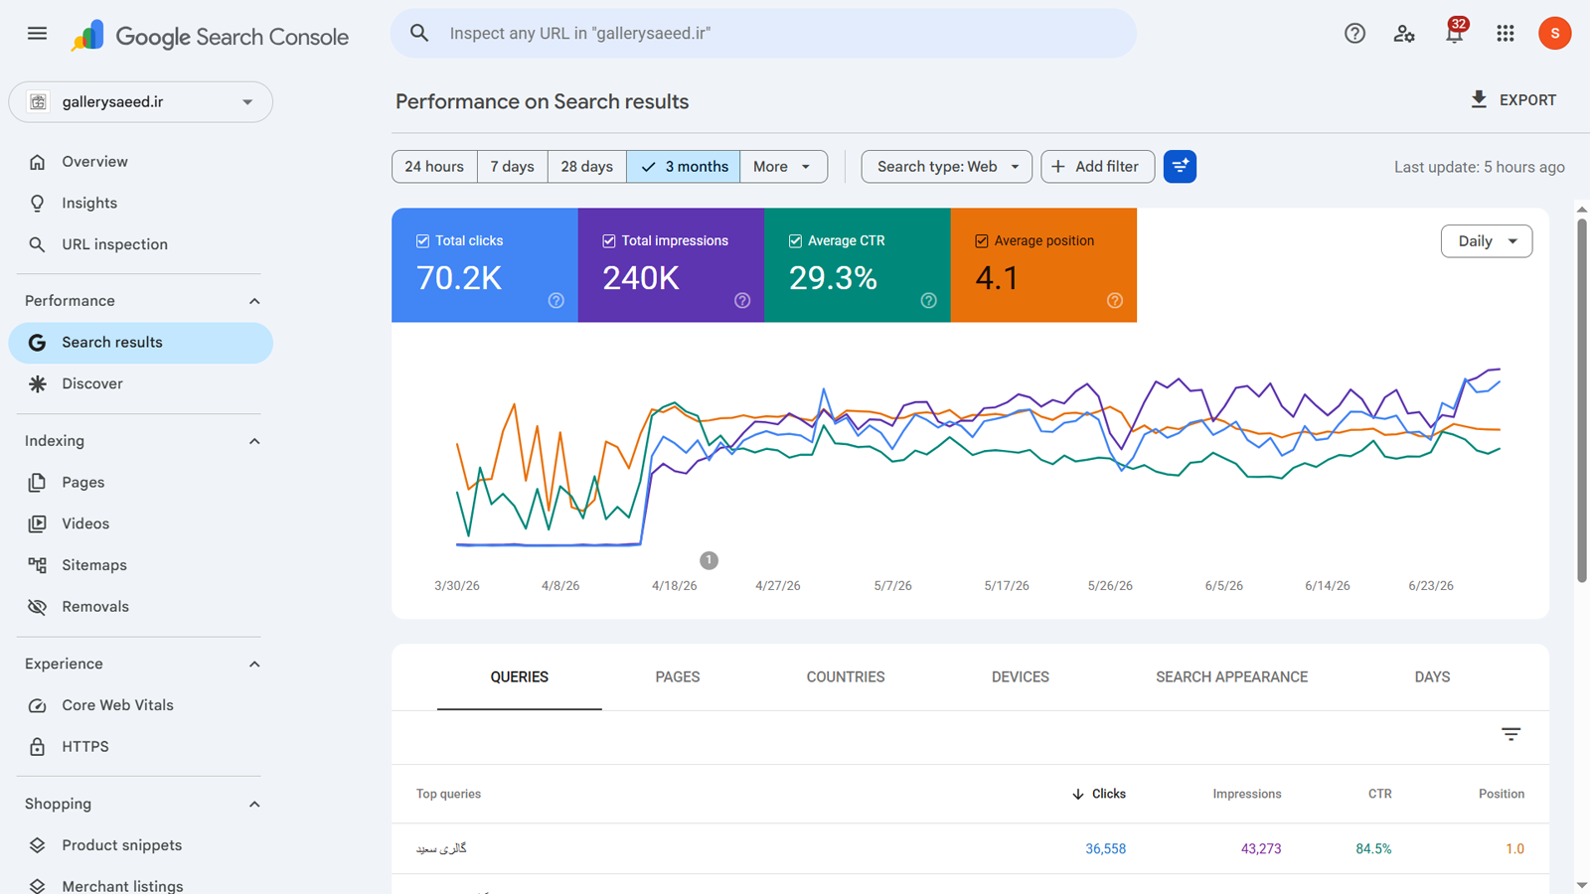The image size is (1590, 894).
Task: Click the URL inspection search field
Action: (763, 34)
